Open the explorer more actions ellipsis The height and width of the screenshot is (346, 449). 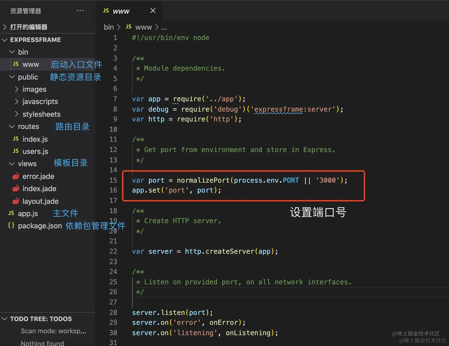click(x=80, y=11)
